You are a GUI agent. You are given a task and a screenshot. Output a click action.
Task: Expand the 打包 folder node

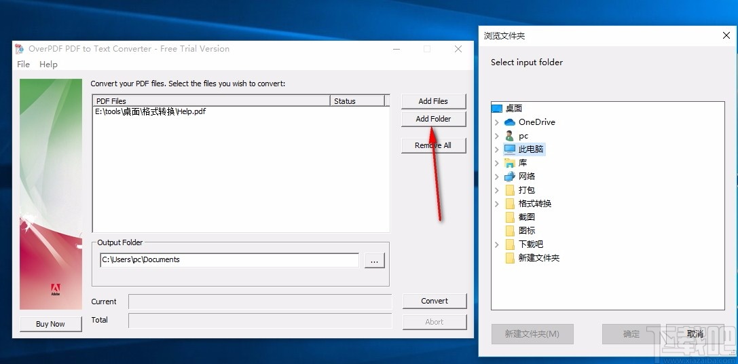(497, 190)
